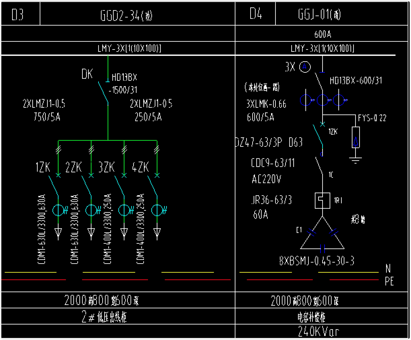The height and width of the screenshot is (340, 411).
Task: Click the 2# 低压出线柜 cabinet name
Action: coord(104,316)
